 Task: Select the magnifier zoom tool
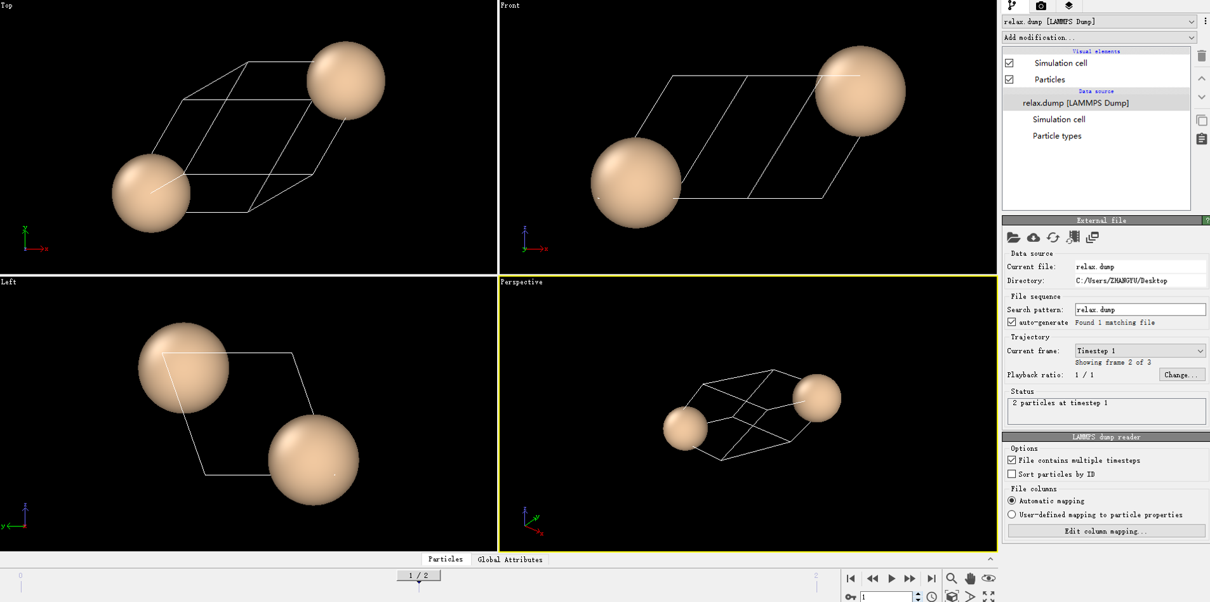click(x=952, y=579)
